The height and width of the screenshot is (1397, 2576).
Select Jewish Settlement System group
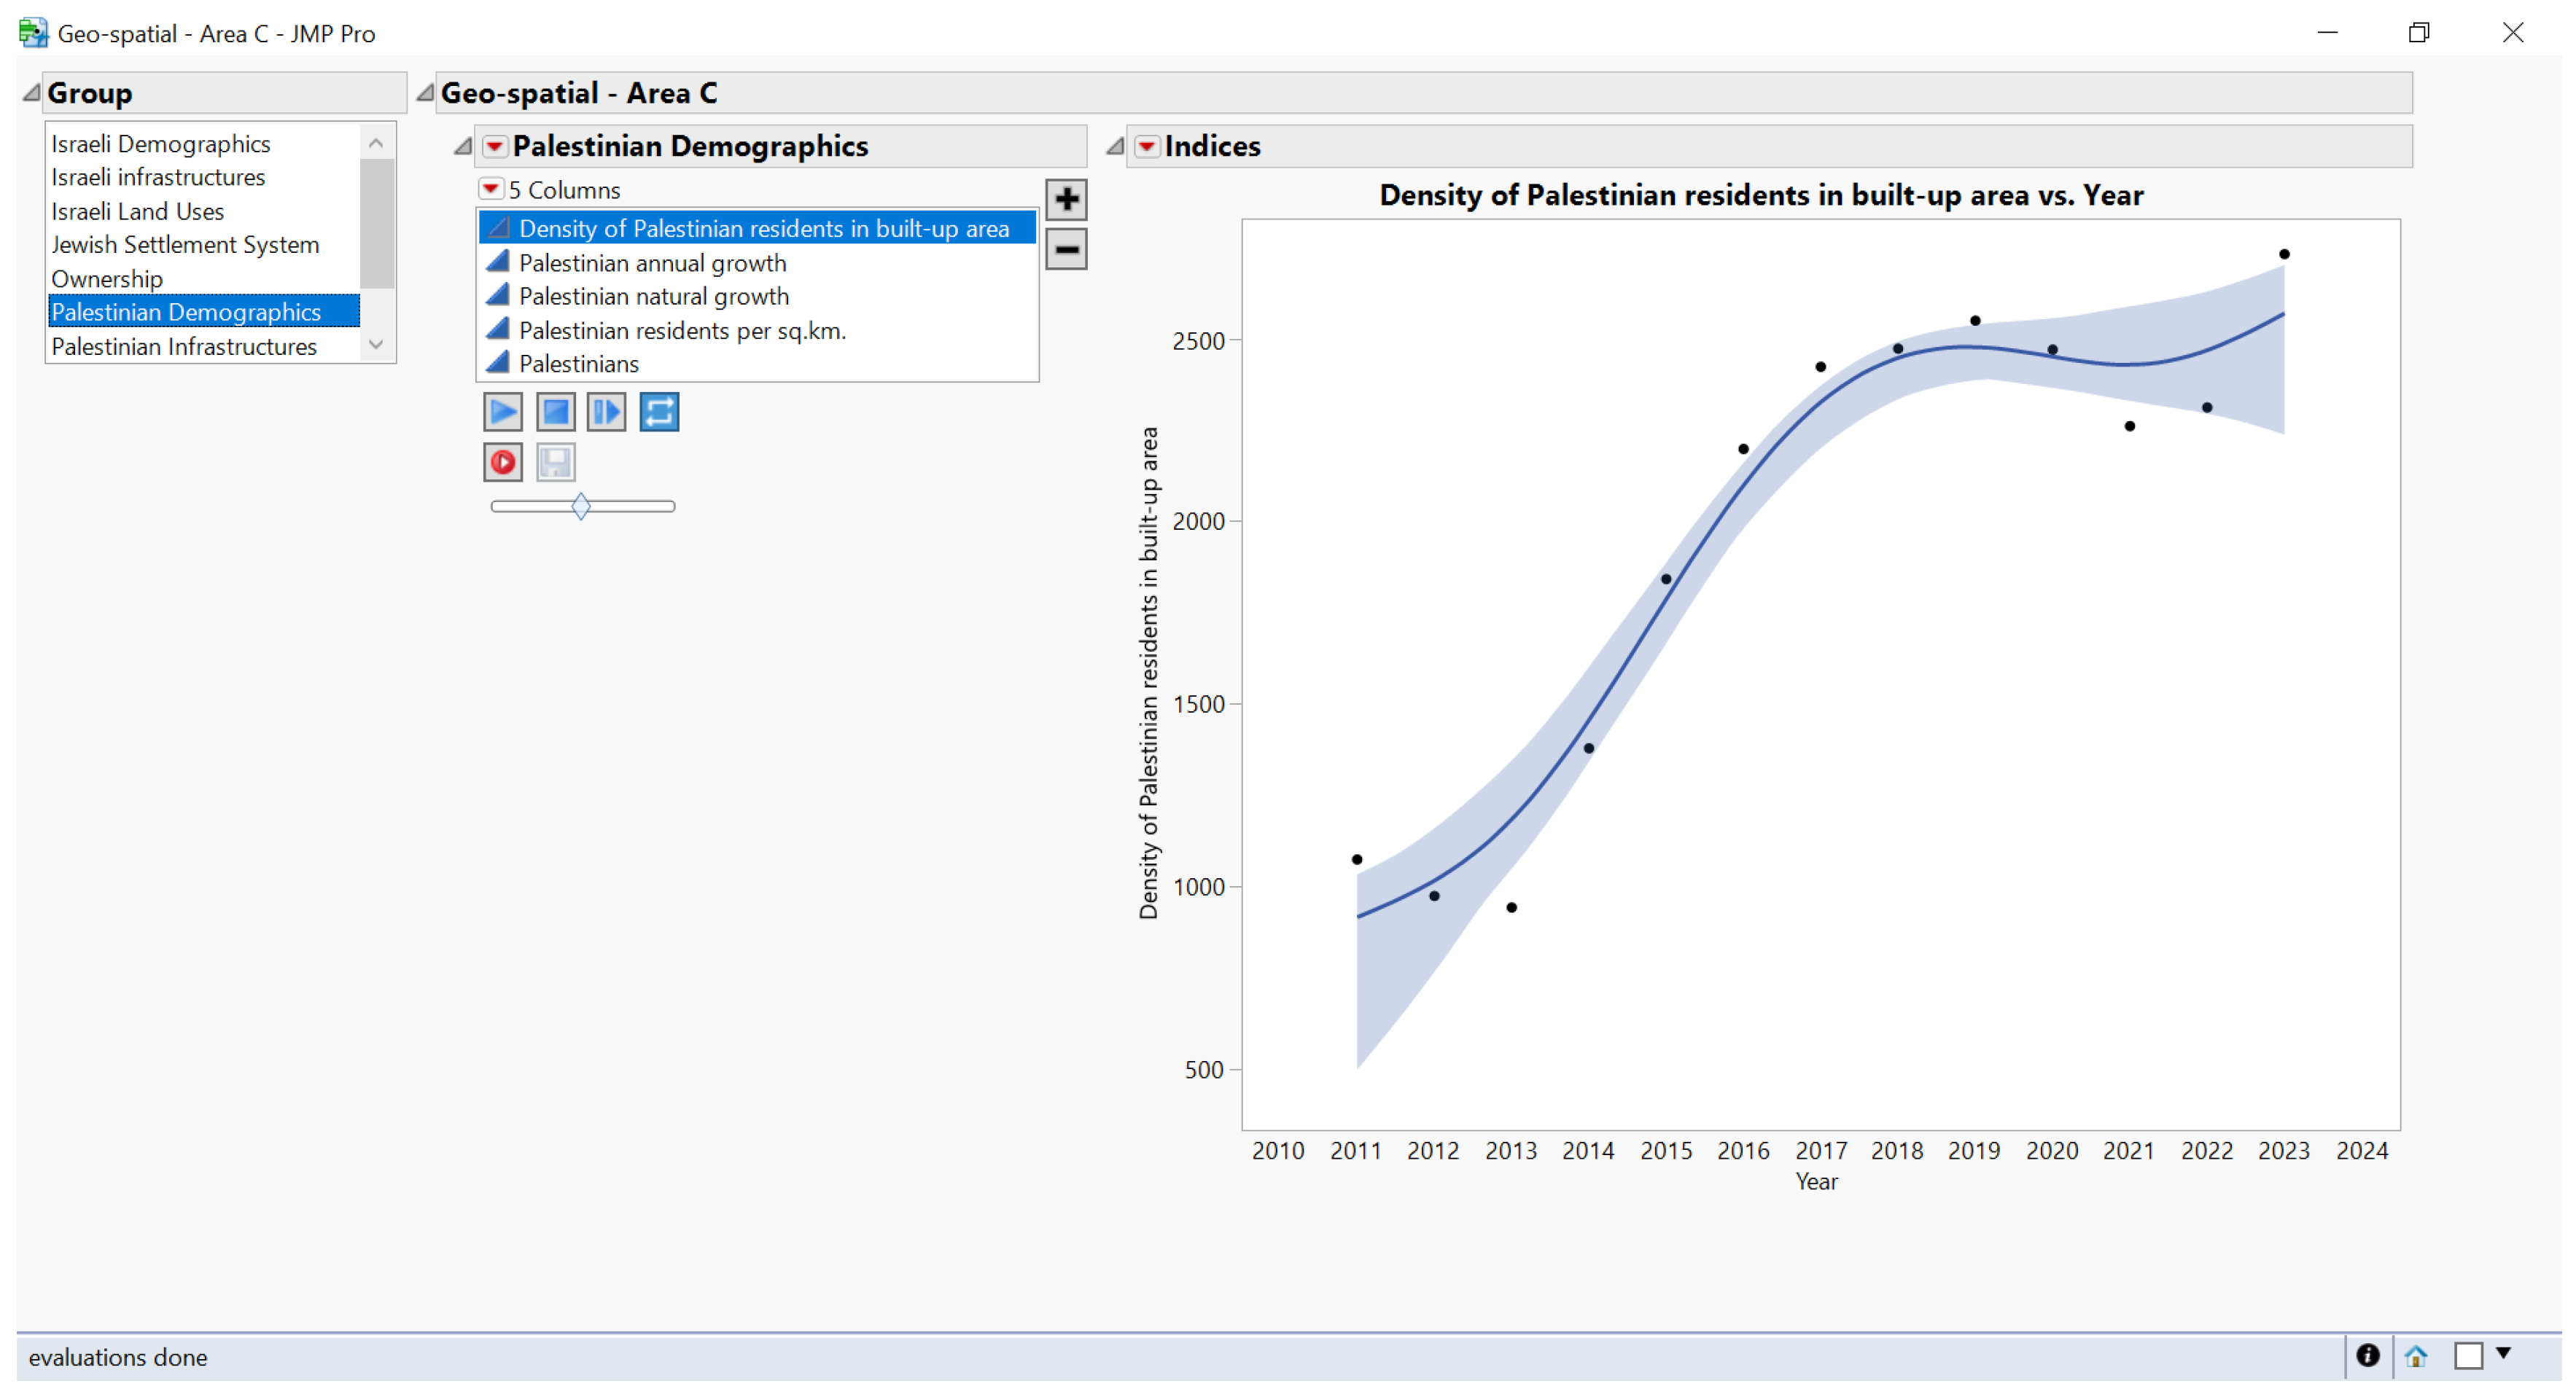tap(185, 245)
